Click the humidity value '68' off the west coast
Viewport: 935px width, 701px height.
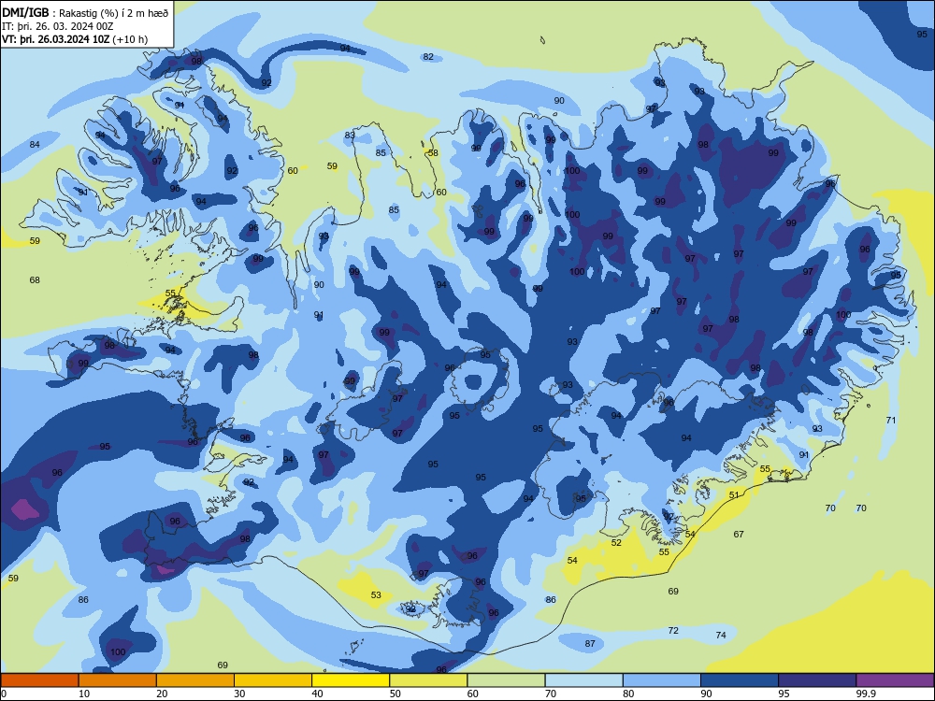tap(35, 279)
